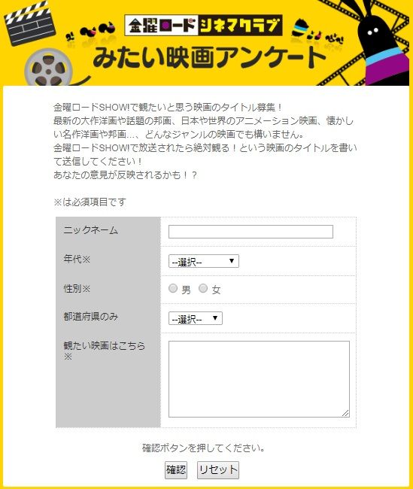Click the black rabbit character
Viewport: 413px width, 489px height.
[x=381, y=45]
